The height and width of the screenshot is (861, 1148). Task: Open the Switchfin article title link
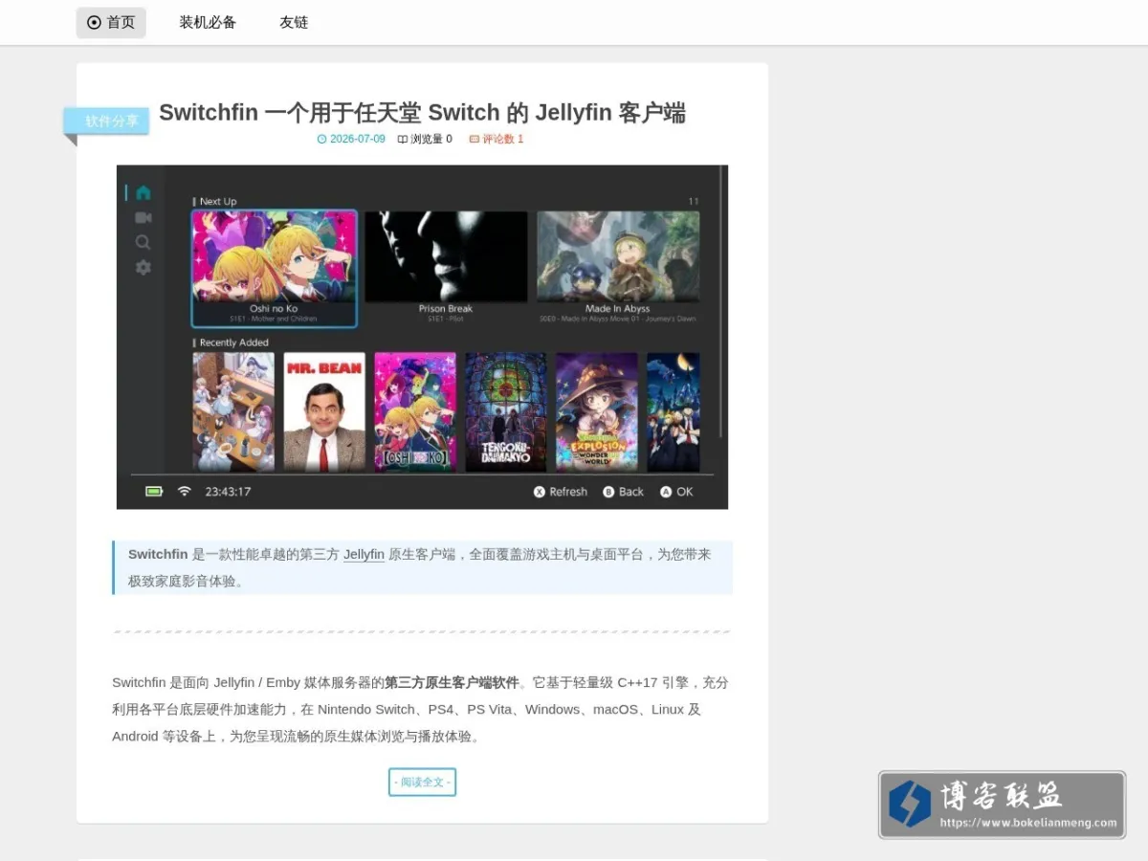tap(422, 113)
